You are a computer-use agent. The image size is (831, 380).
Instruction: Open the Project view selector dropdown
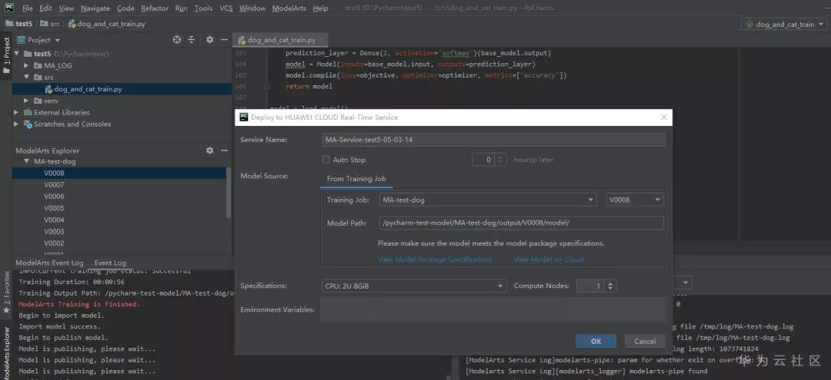[x=38, y=40]
